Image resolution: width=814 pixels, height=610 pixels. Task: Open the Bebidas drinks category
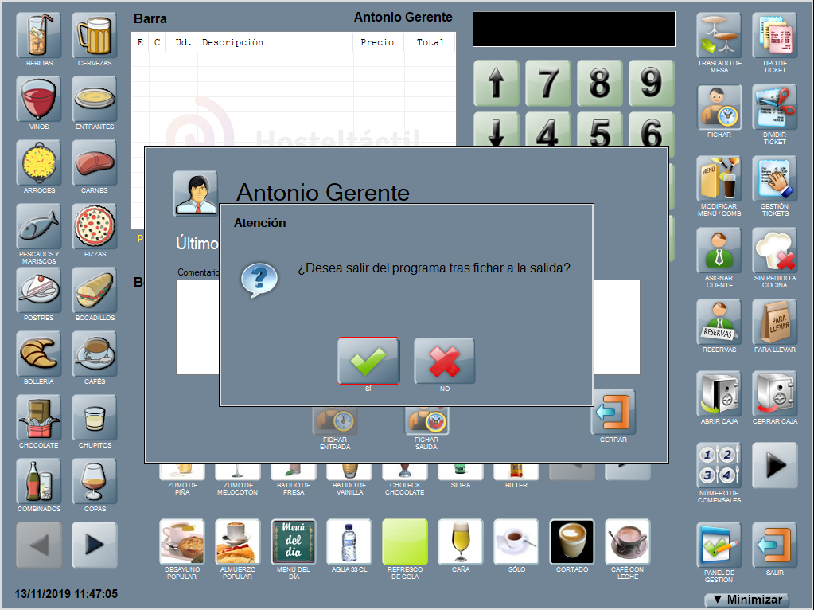tap(39, 36)
